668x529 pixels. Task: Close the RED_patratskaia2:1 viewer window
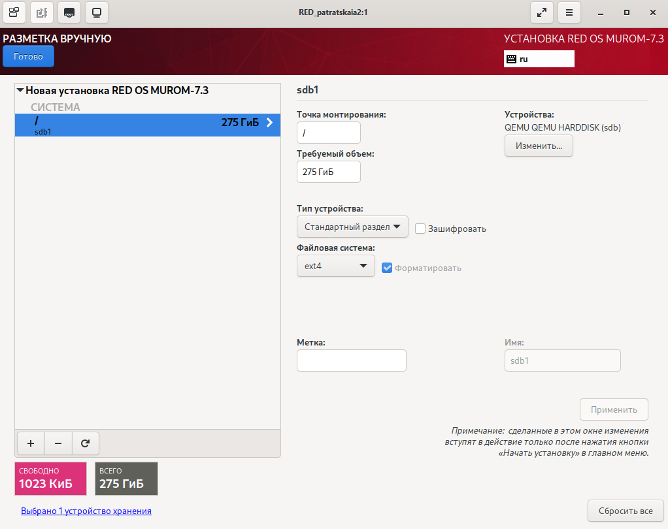coord(653,13)
